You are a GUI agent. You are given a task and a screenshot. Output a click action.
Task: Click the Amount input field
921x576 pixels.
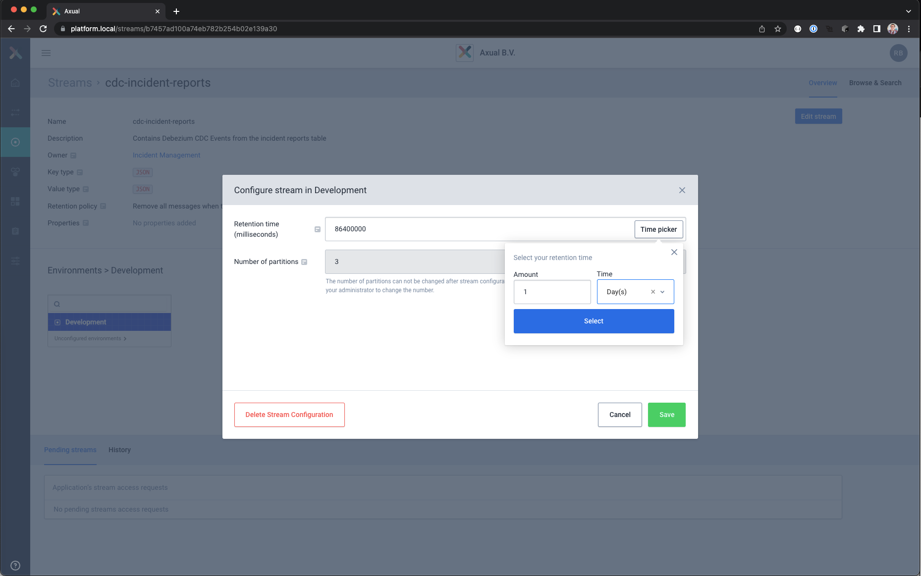coord(552,292)
